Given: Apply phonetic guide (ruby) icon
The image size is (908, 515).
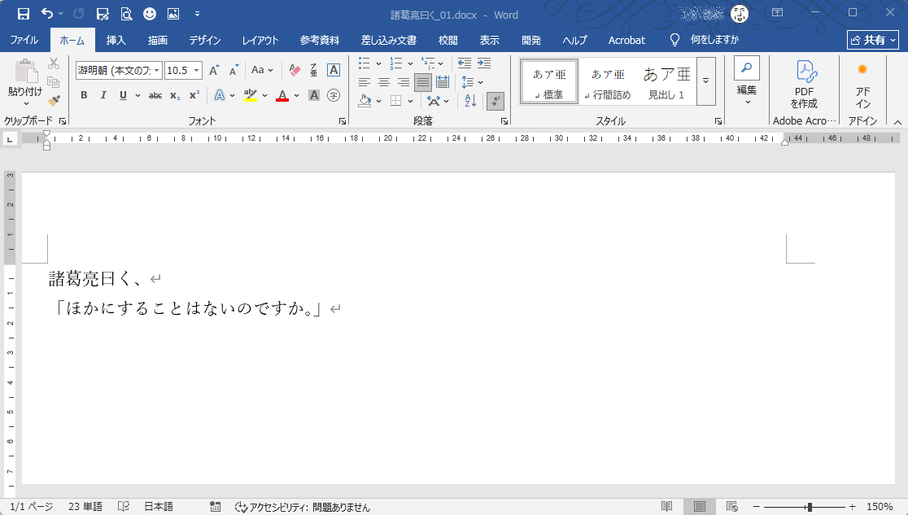Looking at the screenshot, I should click(x=314, y=70).
